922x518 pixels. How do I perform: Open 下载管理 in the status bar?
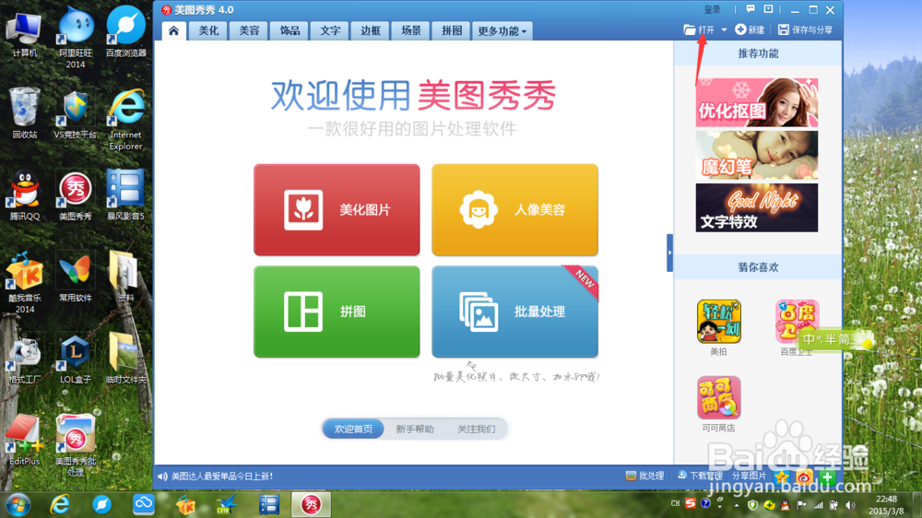(x=699, y=476)
